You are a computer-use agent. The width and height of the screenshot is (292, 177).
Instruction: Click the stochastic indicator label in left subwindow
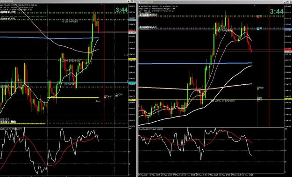11,129
